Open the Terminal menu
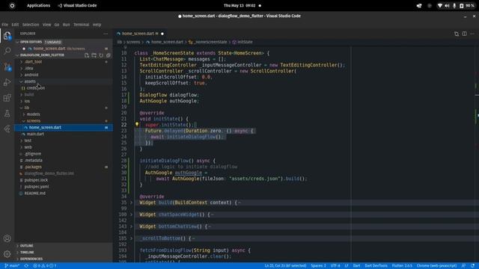Screen dimensions: 479x269 tap(82, 25)
